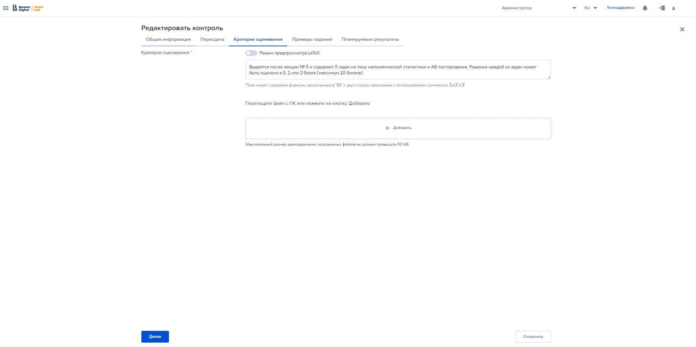696x347 pixels.
Task: Open the hamburger navigation menu
Action: pos(6,8)
